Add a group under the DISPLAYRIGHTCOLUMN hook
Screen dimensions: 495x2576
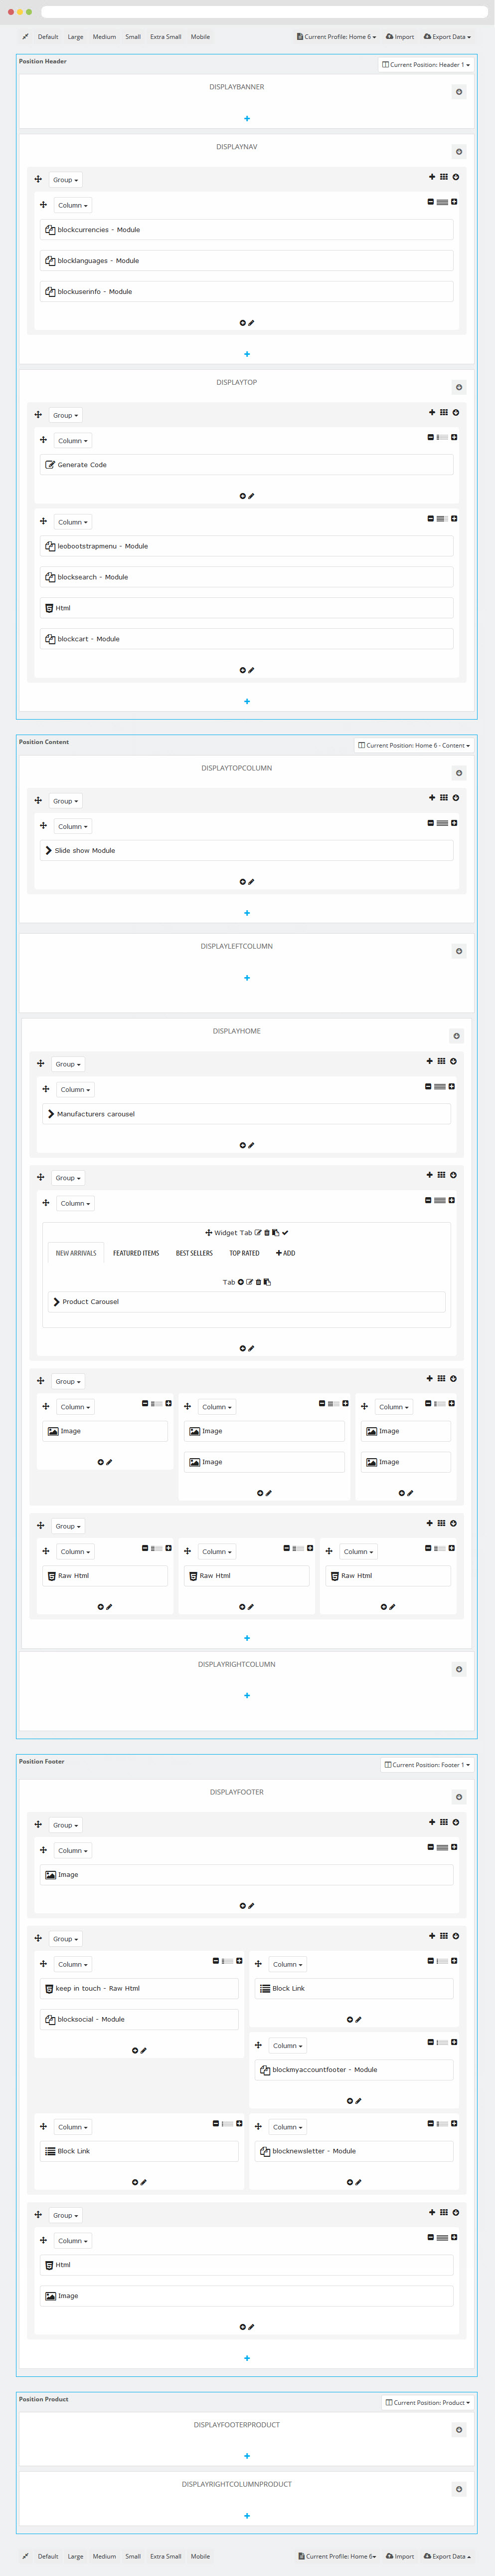pos(246,1695)
